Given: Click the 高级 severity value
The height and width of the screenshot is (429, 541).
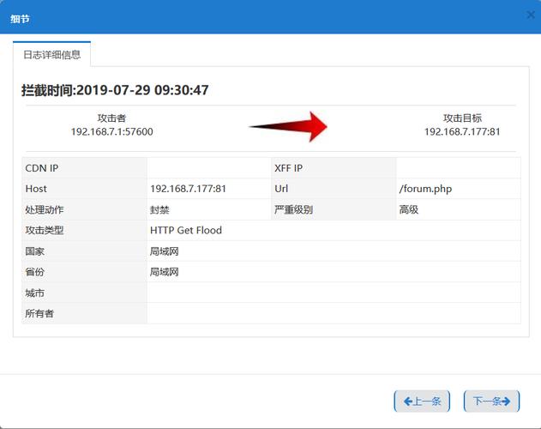Looking at the screenshot, I should click(408, 209).
